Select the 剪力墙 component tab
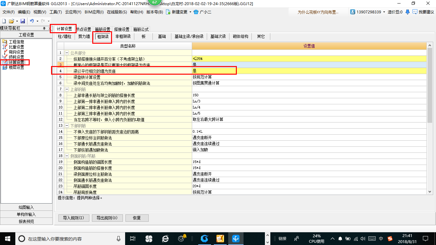 pyautogui.click(x=84, y=36)
